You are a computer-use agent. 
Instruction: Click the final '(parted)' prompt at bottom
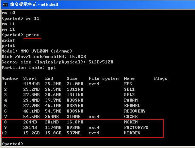pos(12,144)
